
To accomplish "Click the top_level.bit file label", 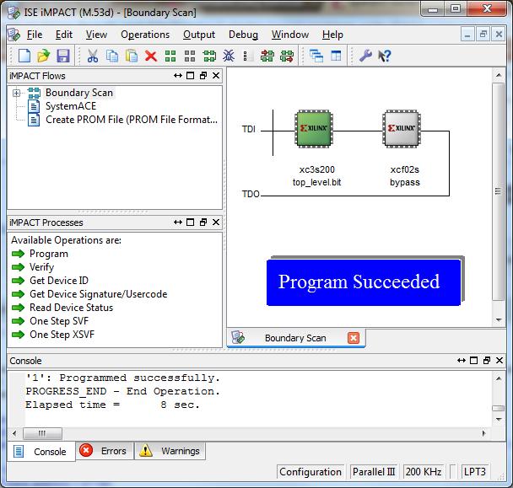I will point(316,182).
